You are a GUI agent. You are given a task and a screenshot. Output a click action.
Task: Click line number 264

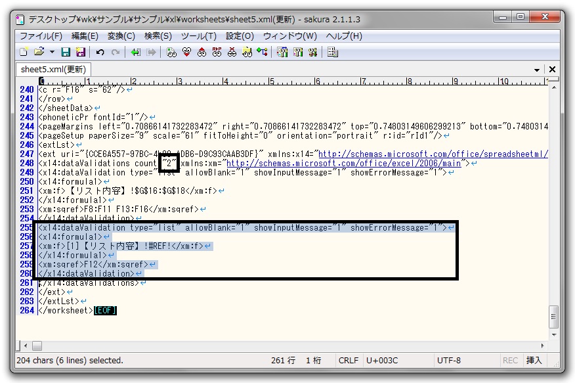click(27, 310)
